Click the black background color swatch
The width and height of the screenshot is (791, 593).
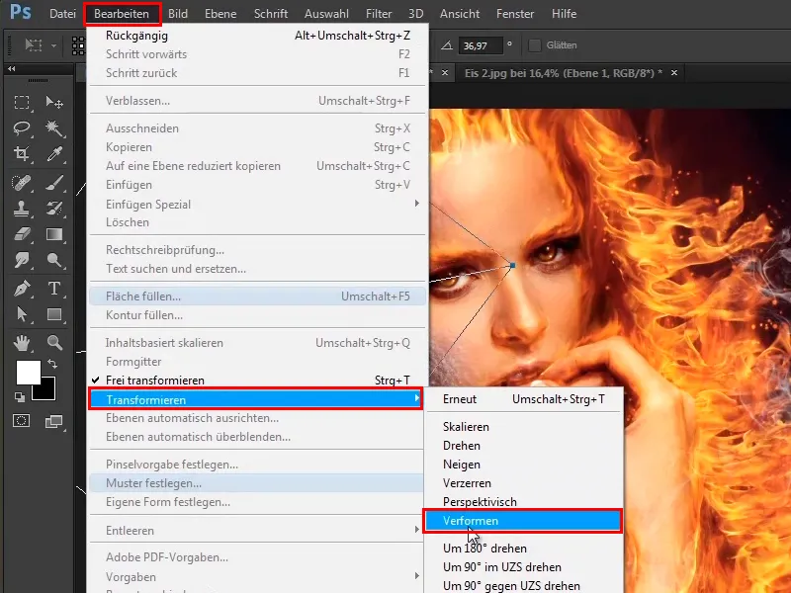click(46, 392)
